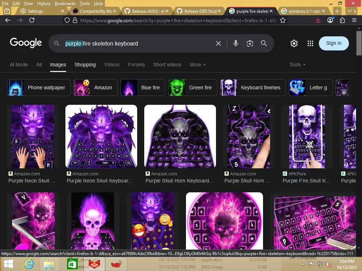
Task: Select the All results tab
Action: [x=39, y=65]
